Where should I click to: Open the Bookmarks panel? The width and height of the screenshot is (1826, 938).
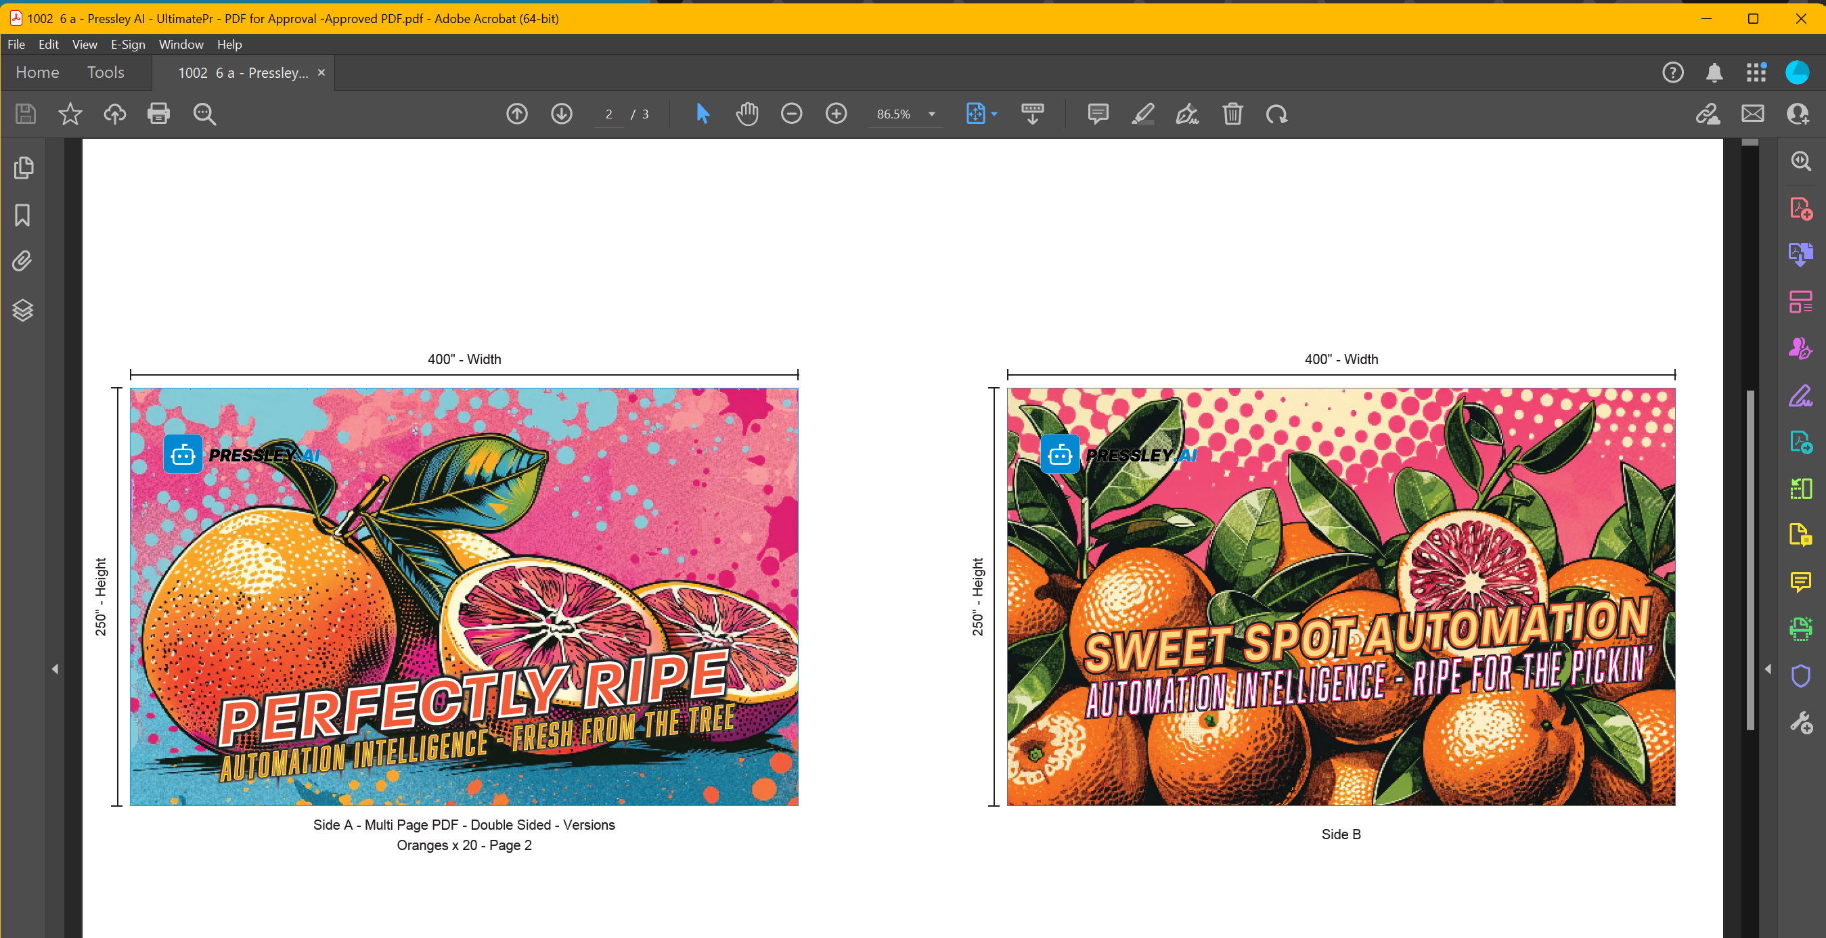click(x=23, y=215)
